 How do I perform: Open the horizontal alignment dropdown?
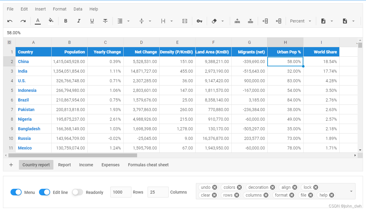click(x=129, y=21)
